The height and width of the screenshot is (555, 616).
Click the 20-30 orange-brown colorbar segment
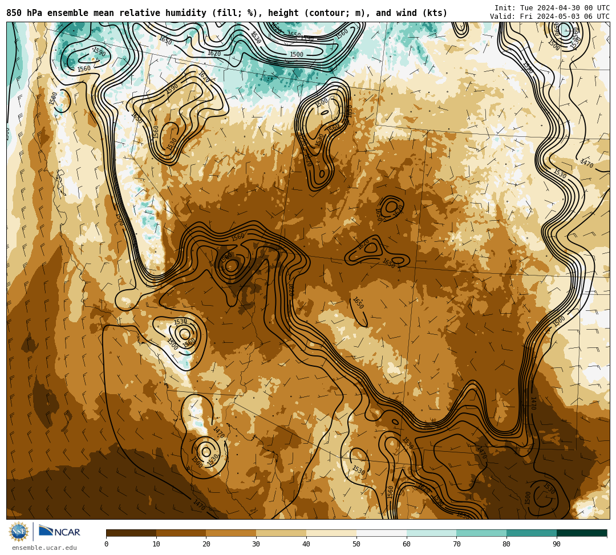coord(232,533)
